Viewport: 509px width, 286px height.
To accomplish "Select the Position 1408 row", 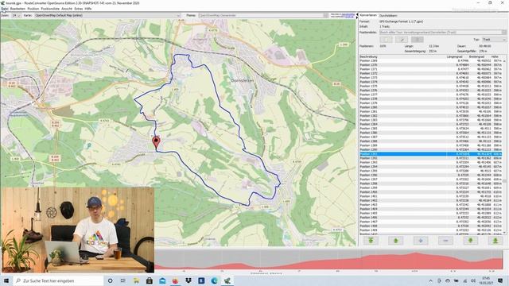I will point(431,226).
